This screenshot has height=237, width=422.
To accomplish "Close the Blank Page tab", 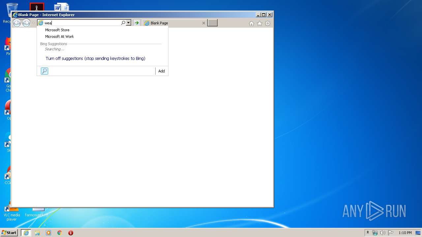I will [204, 23].
